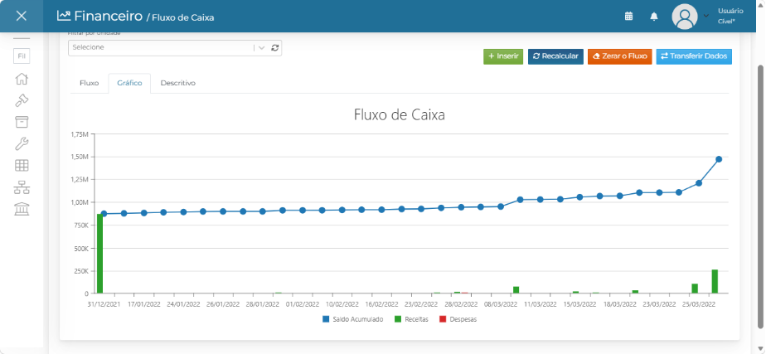
Task: Click the 1,00M y-axis label
Action: point(80,202)
